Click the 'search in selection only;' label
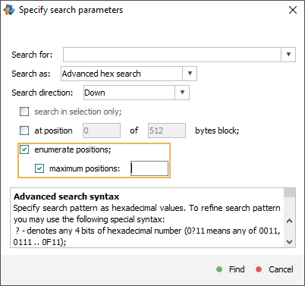This screenshot has width=305, height=286. click(78, 112)
